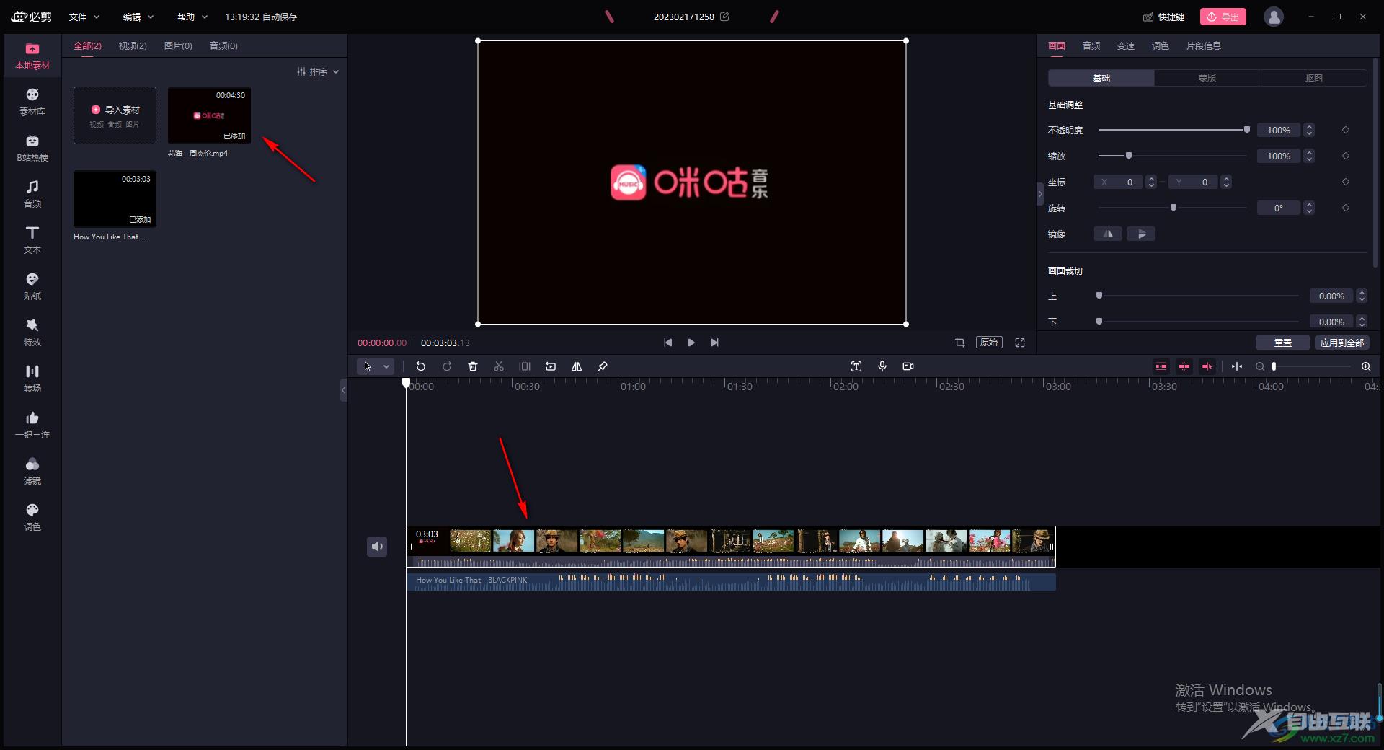Click the crop icon below preview
1384x750 pixels.
pyautogui.click(x=960, y=343)
